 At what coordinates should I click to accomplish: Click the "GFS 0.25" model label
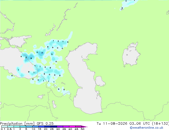tap(45, 124)
